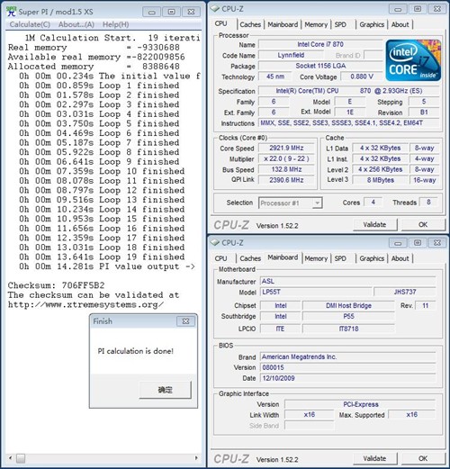Switch to Caches tab in bottom CPU-Z window
Screen dimensions: 450x469
click(x=250, y=258)
